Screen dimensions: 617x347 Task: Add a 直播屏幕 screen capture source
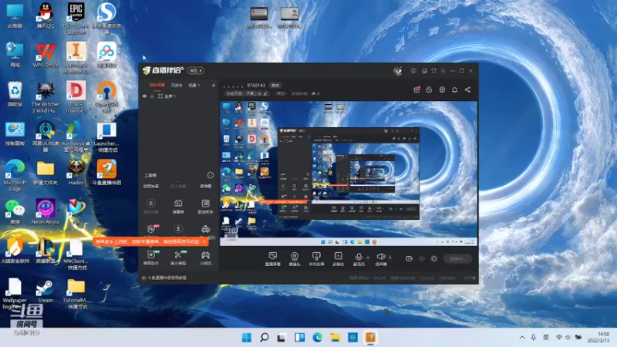pyautogui.click(x=273, y=259)
